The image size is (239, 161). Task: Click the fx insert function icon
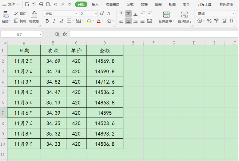pos(65,34)
